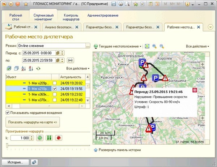Switch to Спутниковый мониторинг section
This screenshot has height=167, width=217.
43,17
